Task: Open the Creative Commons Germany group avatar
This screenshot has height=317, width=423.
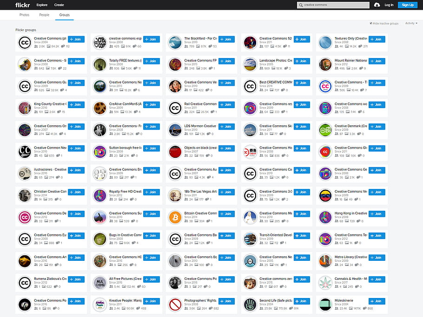Action: coord(325,174)
